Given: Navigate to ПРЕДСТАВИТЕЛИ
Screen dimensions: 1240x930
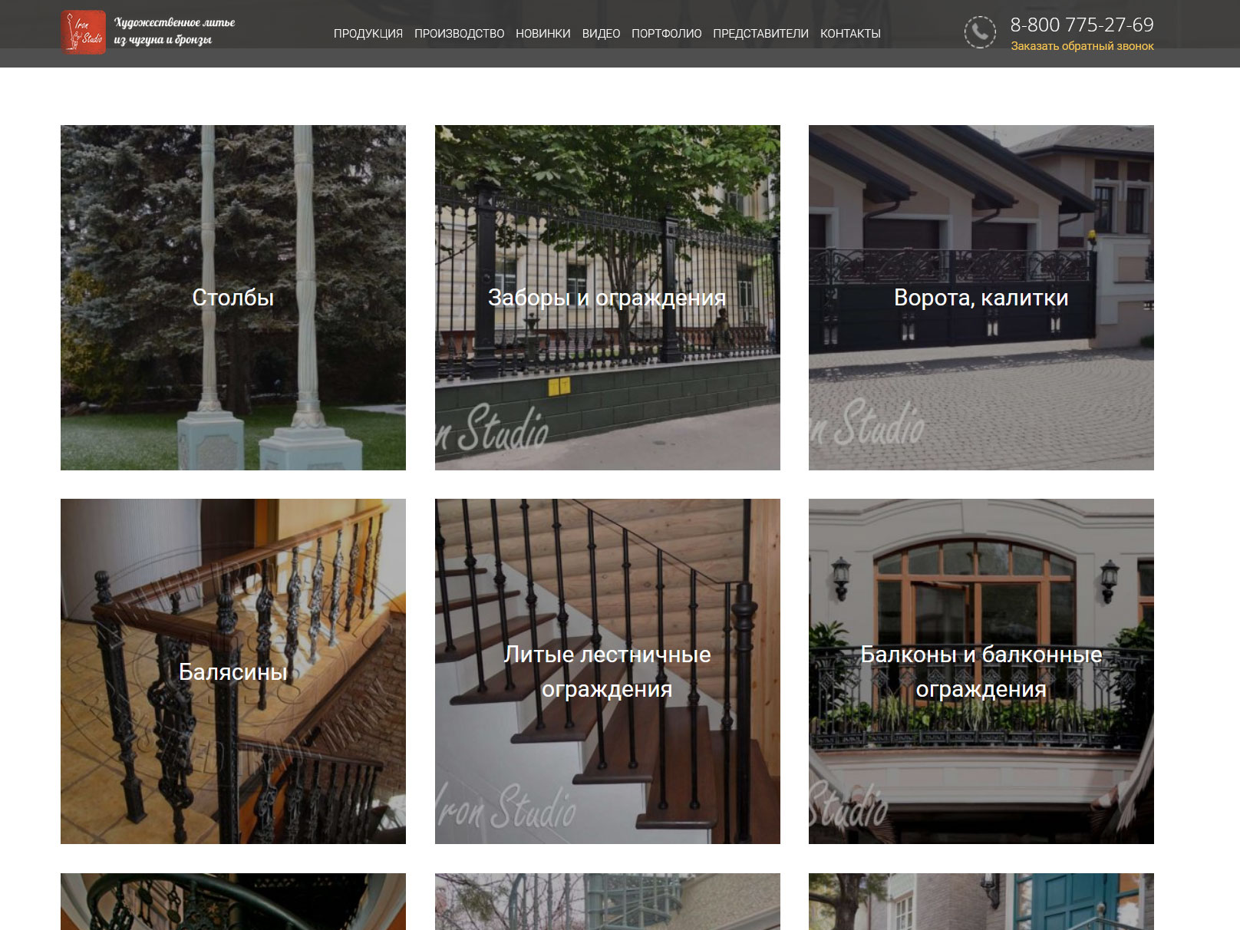Looking at the screenshot, I should pos(760,34).
